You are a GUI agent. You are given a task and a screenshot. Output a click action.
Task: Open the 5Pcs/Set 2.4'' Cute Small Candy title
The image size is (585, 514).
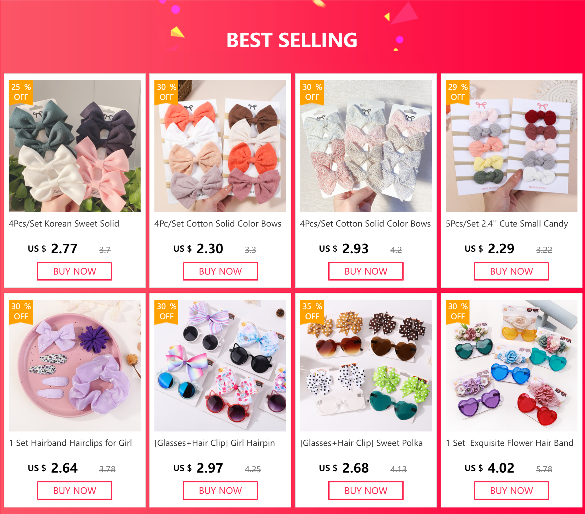(507, 224)
